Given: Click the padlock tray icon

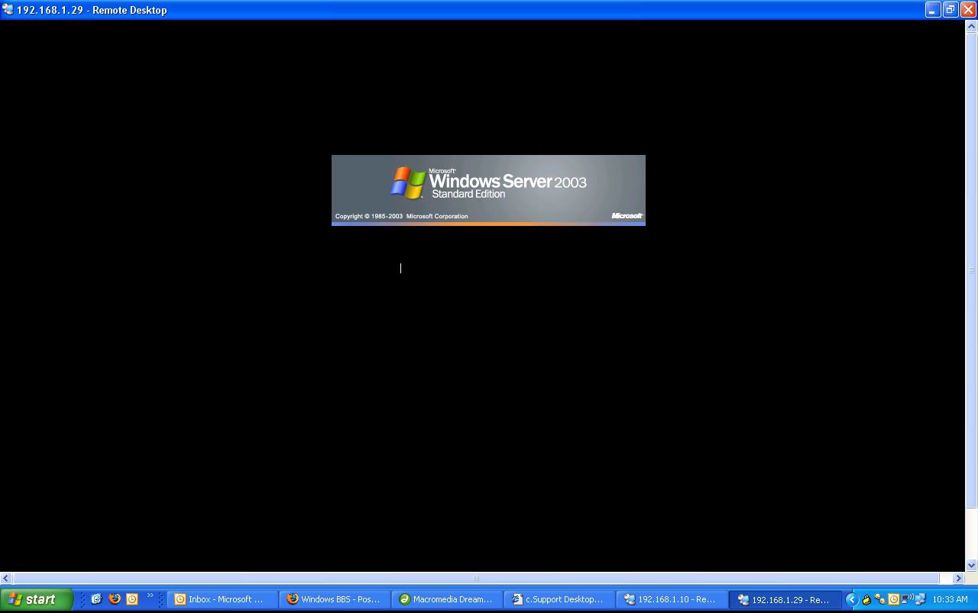Looking at the screenshot, I should (866, 599).
